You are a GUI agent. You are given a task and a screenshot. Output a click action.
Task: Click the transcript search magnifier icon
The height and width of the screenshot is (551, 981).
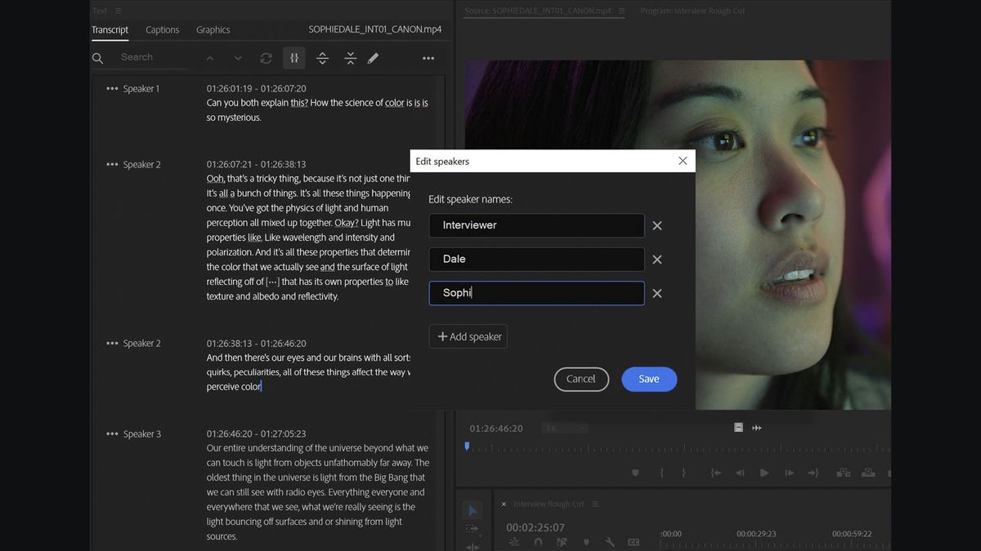pyautogui.click(x=98, y=58)
